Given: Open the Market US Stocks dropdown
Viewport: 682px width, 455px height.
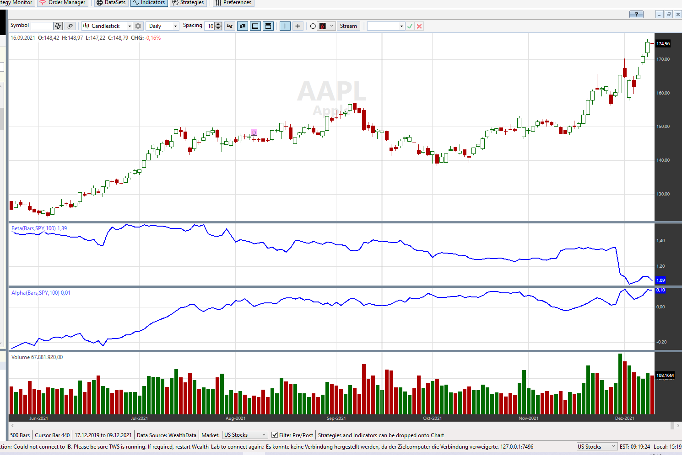Looking at the screenshot, I should tap(245, 435).
